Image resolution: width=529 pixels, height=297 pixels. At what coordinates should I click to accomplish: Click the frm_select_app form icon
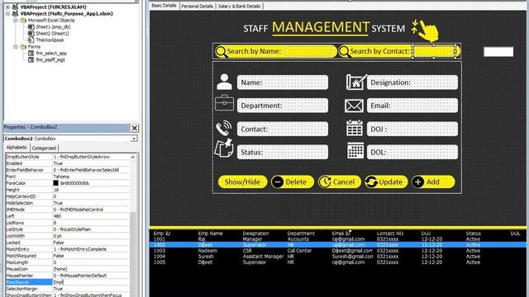(x=31, y=53)
